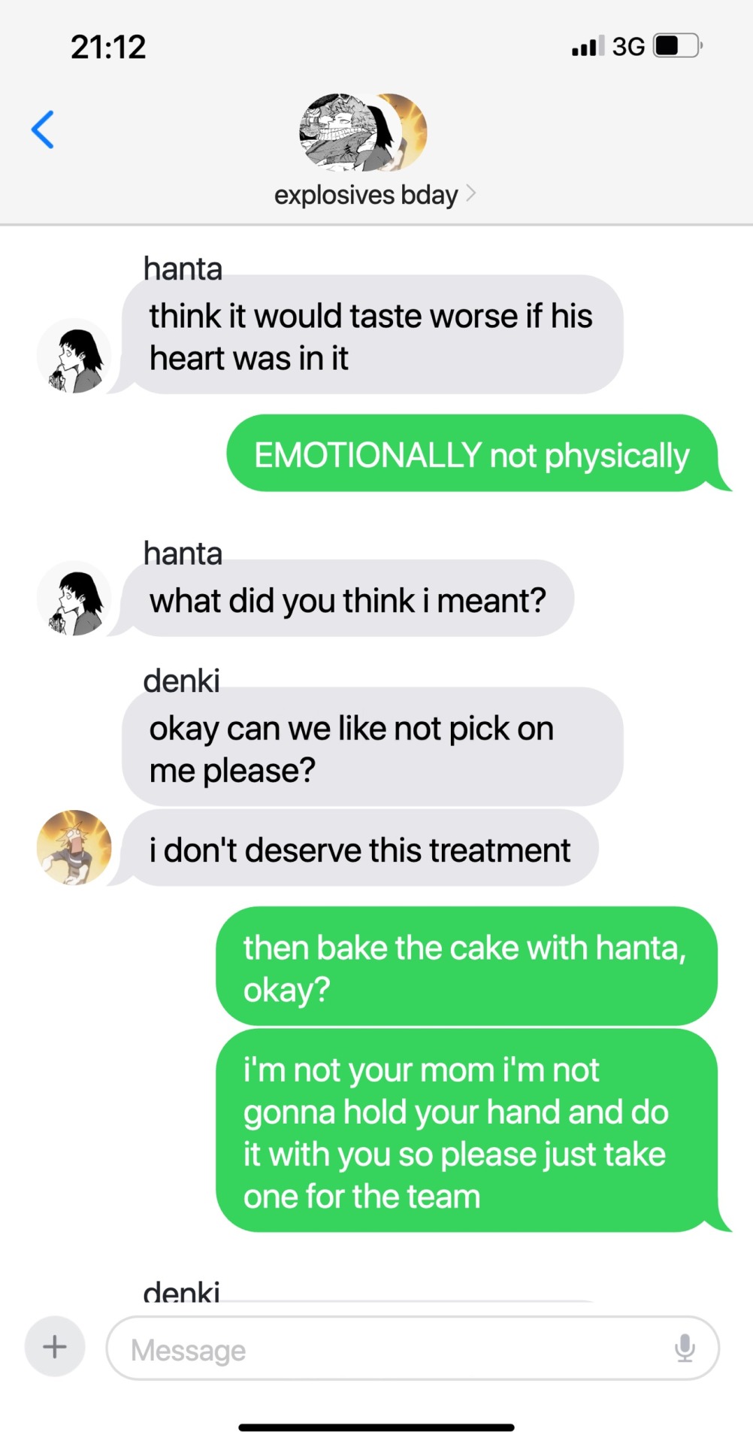Viewport: 753px width, 1444px height.
Task: Tap 'i don't deserve this treatment' bubble
Action: click(x=360, y=848)
